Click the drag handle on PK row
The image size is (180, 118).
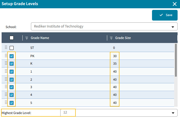[x=6, y=56]
